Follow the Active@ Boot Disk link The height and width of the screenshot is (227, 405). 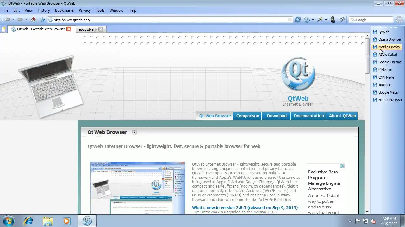pyautogui.click(x=274, y=200)
